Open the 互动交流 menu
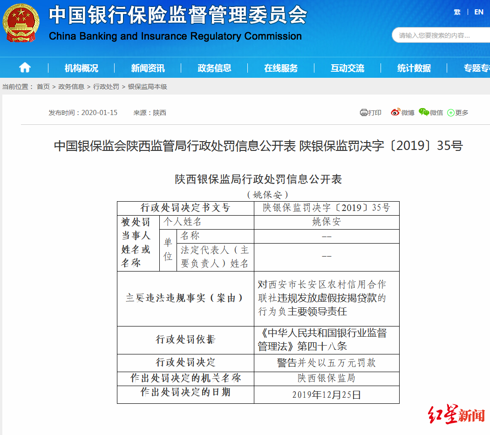The height and width of the screenshot is (435, 490). point(347,68)
